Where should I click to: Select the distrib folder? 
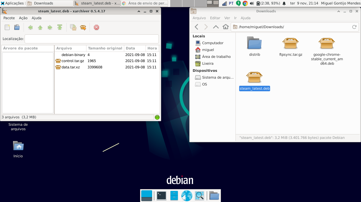click(254, 47)
